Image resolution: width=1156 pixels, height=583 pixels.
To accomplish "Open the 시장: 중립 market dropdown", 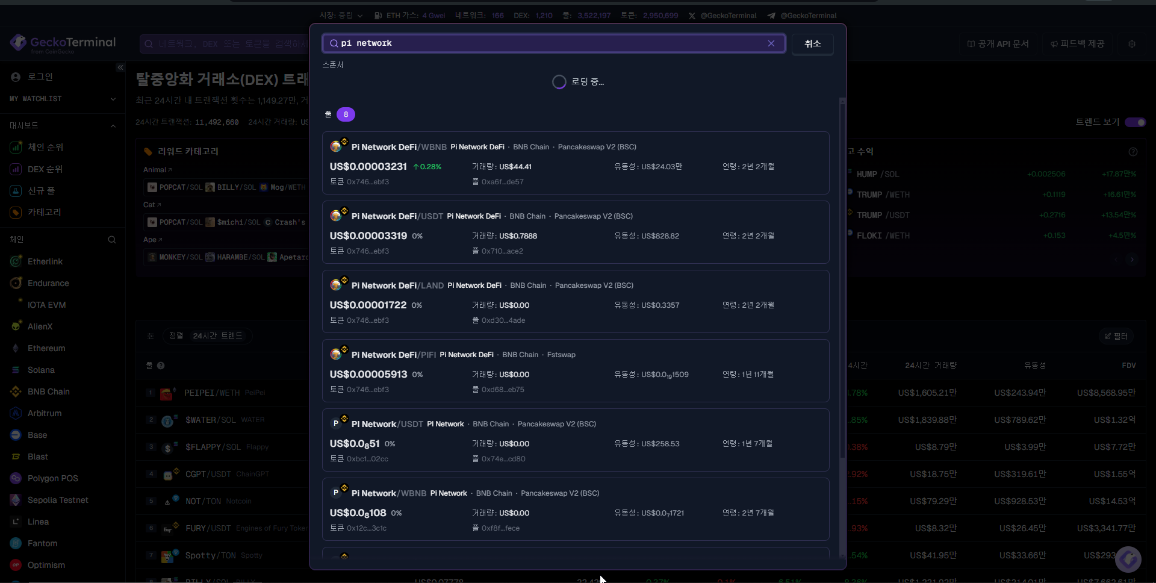I will [341, 16].
